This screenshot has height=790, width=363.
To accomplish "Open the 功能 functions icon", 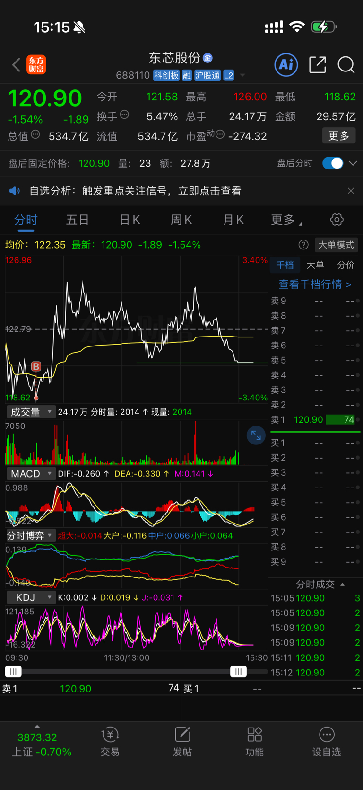I will coord(255,742).
